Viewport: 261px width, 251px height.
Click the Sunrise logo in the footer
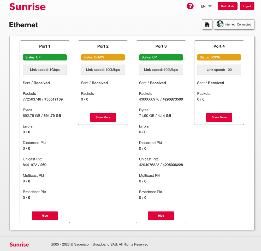(x=19, y=244)
